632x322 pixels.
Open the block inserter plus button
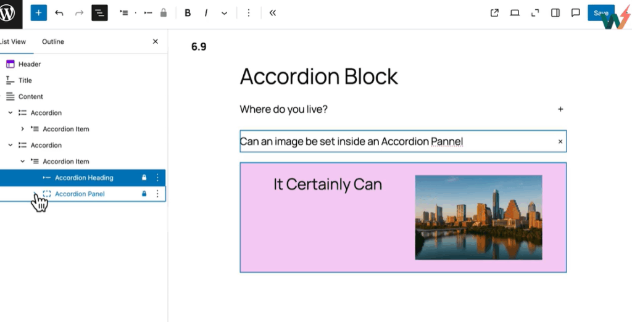coord(39,13)
